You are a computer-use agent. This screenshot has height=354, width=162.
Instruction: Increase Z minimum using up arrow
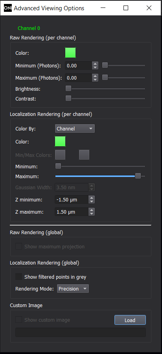pos(92,198)
